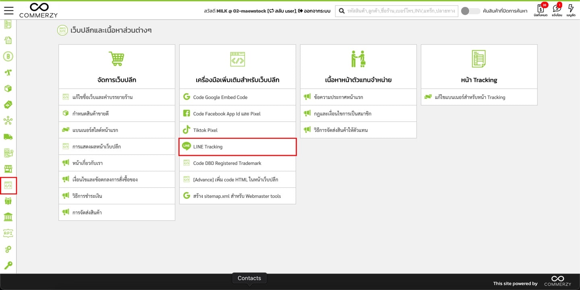The width and height of the screenshot is (580, 290).
Task: Click the product search input field
Action: point(401,11)
